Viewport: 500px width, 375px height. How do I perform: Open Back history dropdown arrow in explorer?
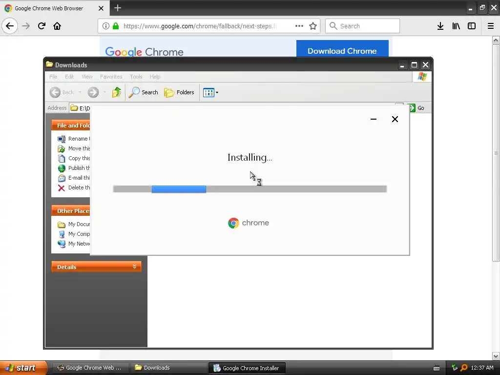click(80, 92)
